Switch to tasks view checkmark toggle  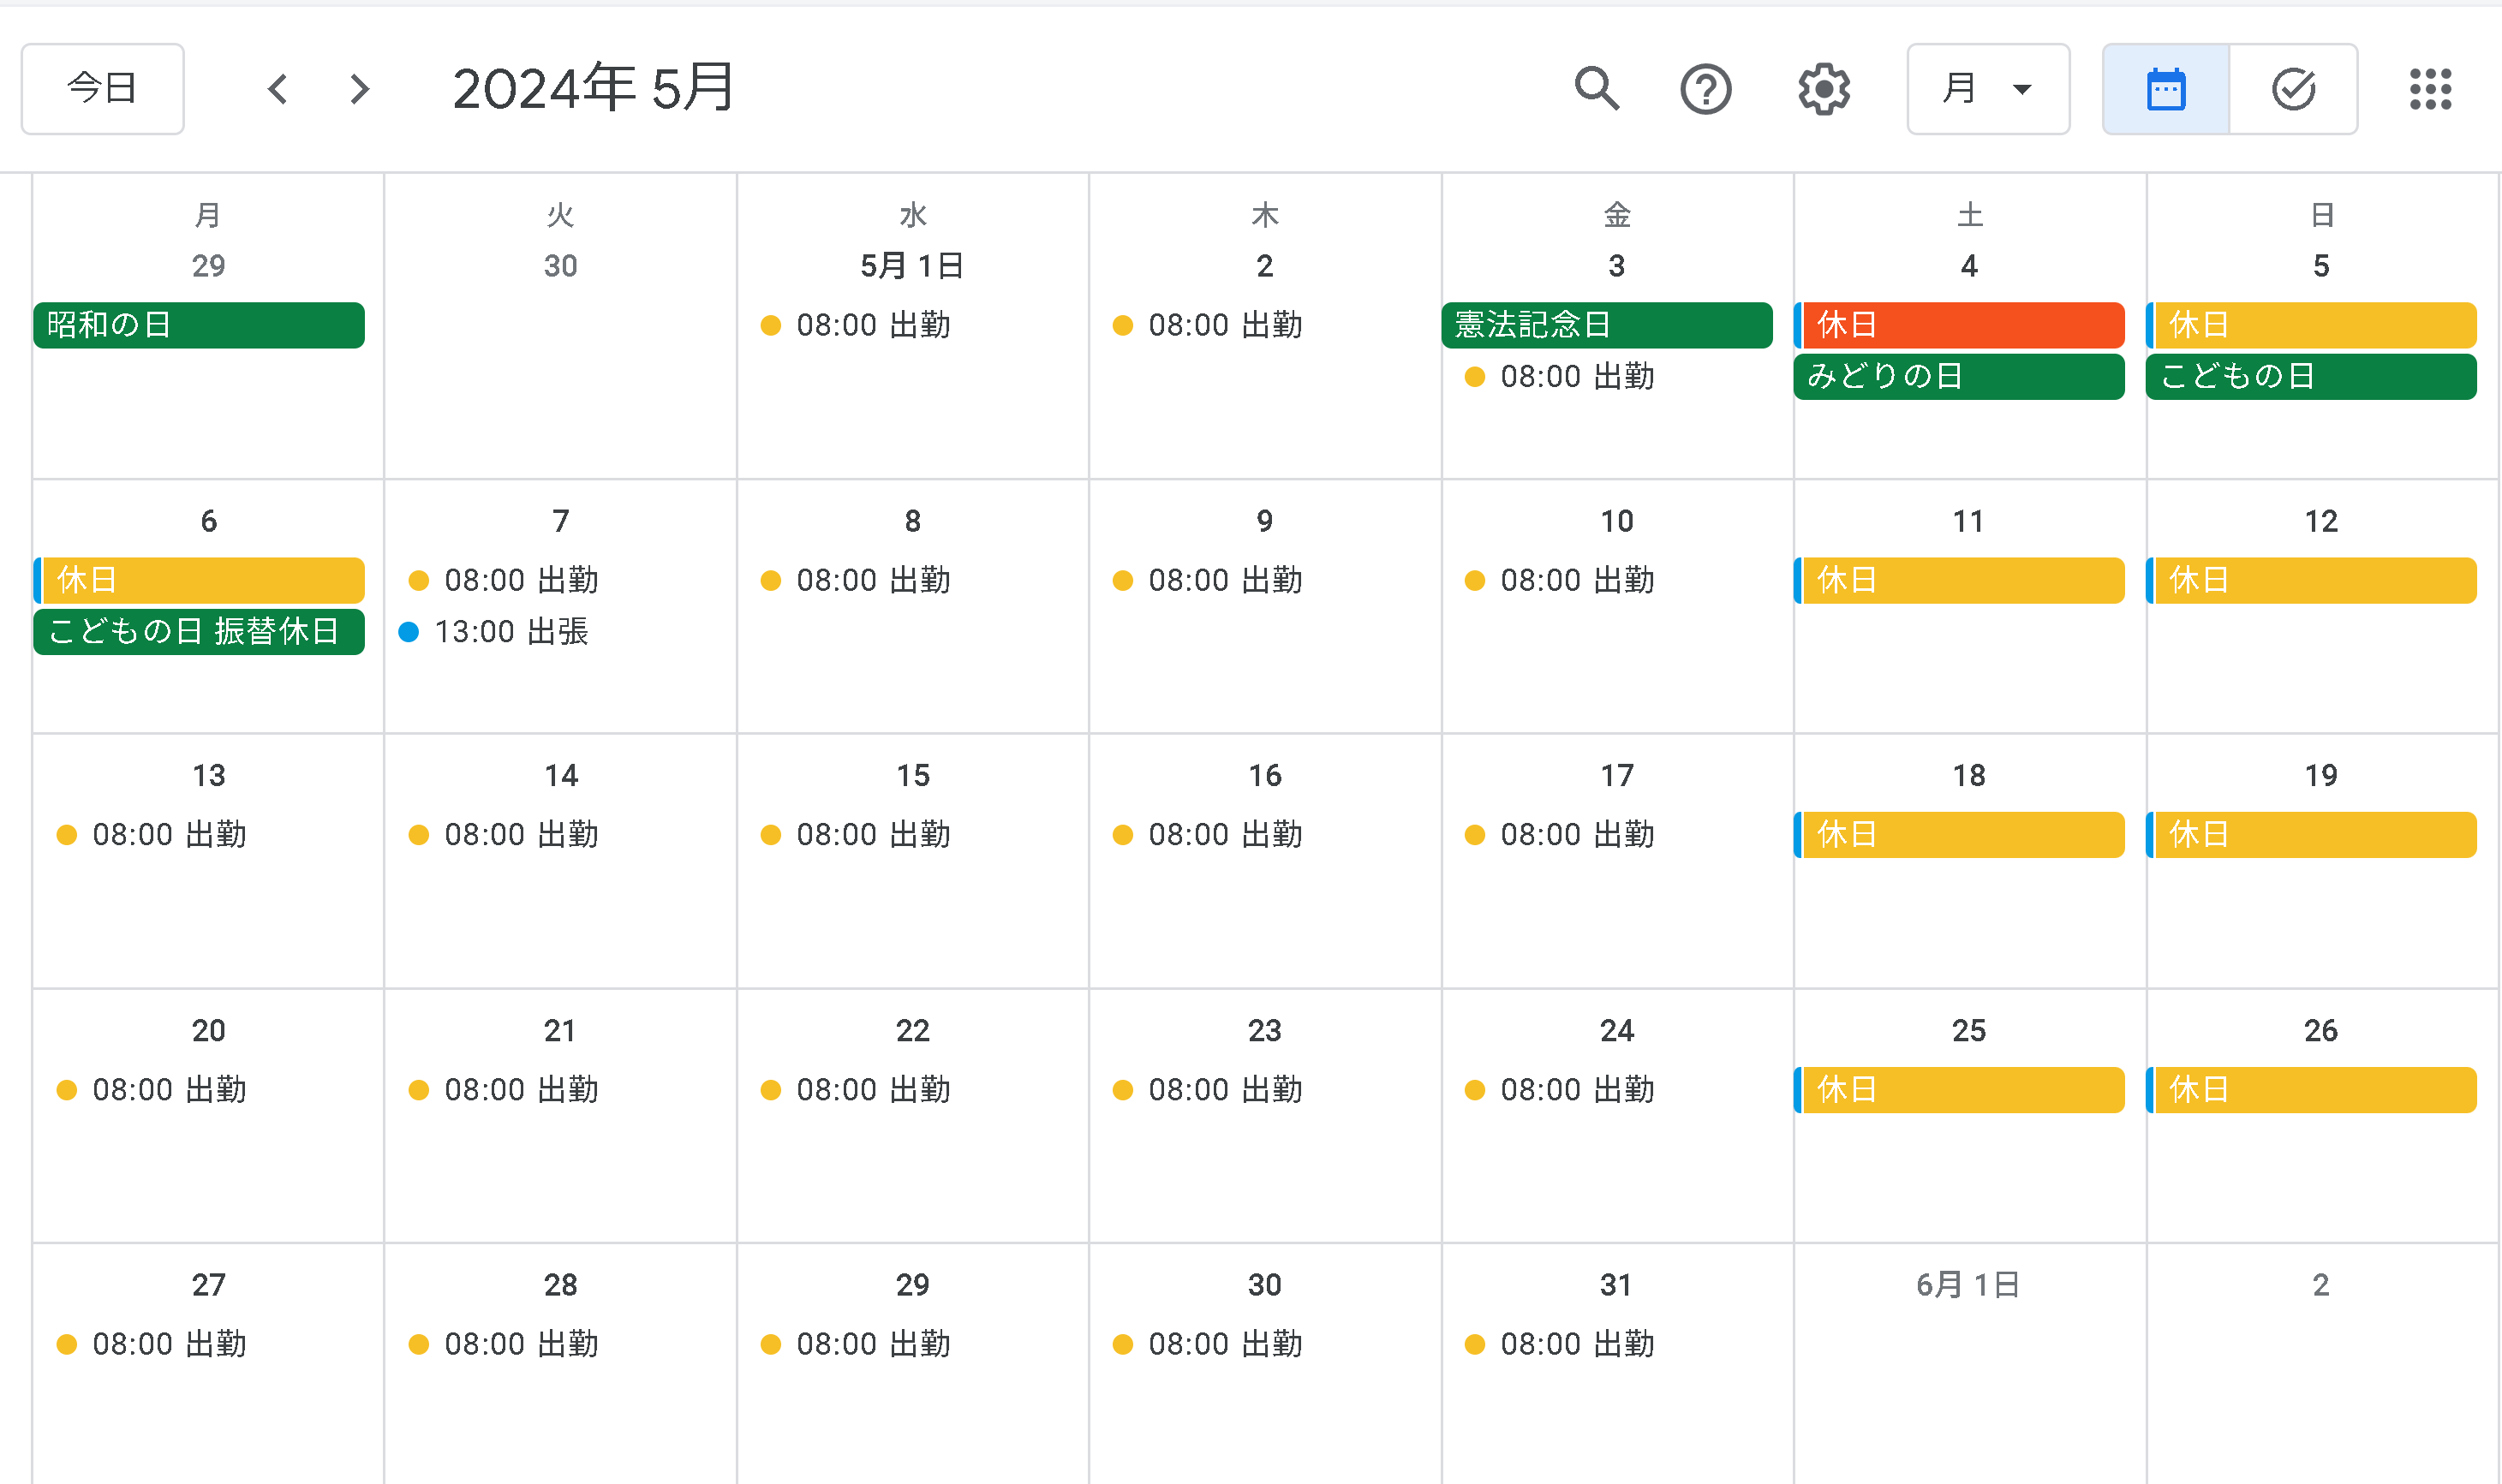click(2292, 89)
